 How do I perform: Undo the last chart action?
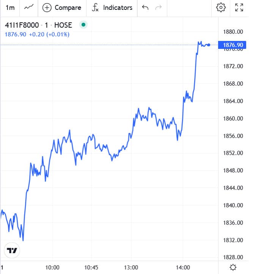[145, 8]
